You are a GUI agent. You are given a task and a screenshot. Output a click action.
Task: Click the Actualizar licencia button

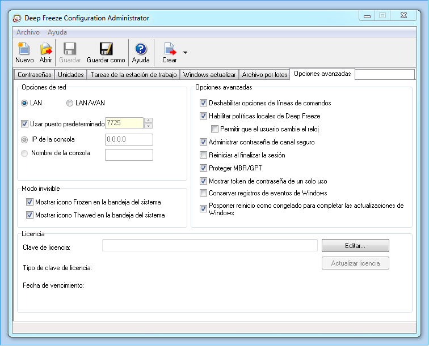(355, 263)
